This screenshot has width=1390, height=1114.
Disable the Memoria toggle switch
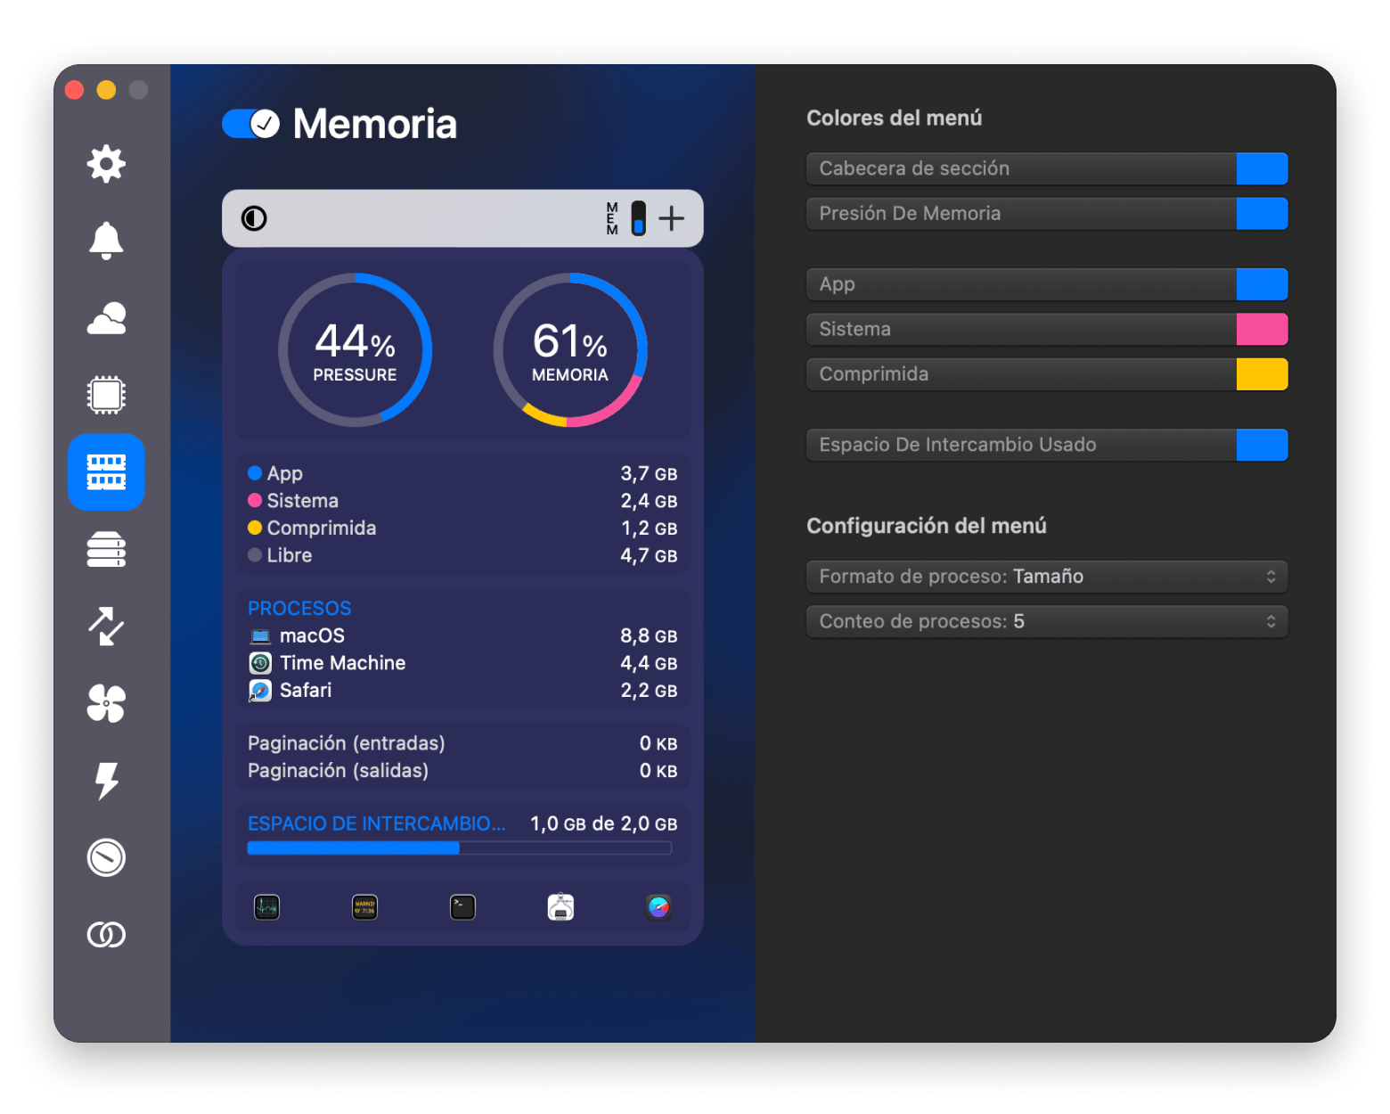tap(250, 124)
